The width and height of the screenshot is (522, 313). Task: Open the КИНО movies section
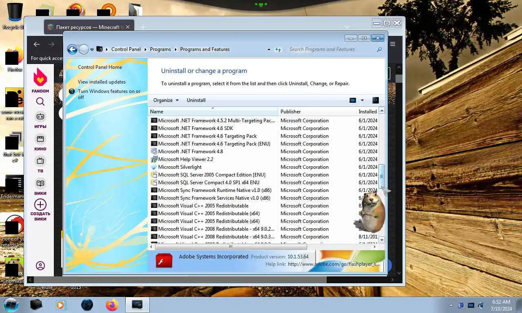click(x=40, y=142)
